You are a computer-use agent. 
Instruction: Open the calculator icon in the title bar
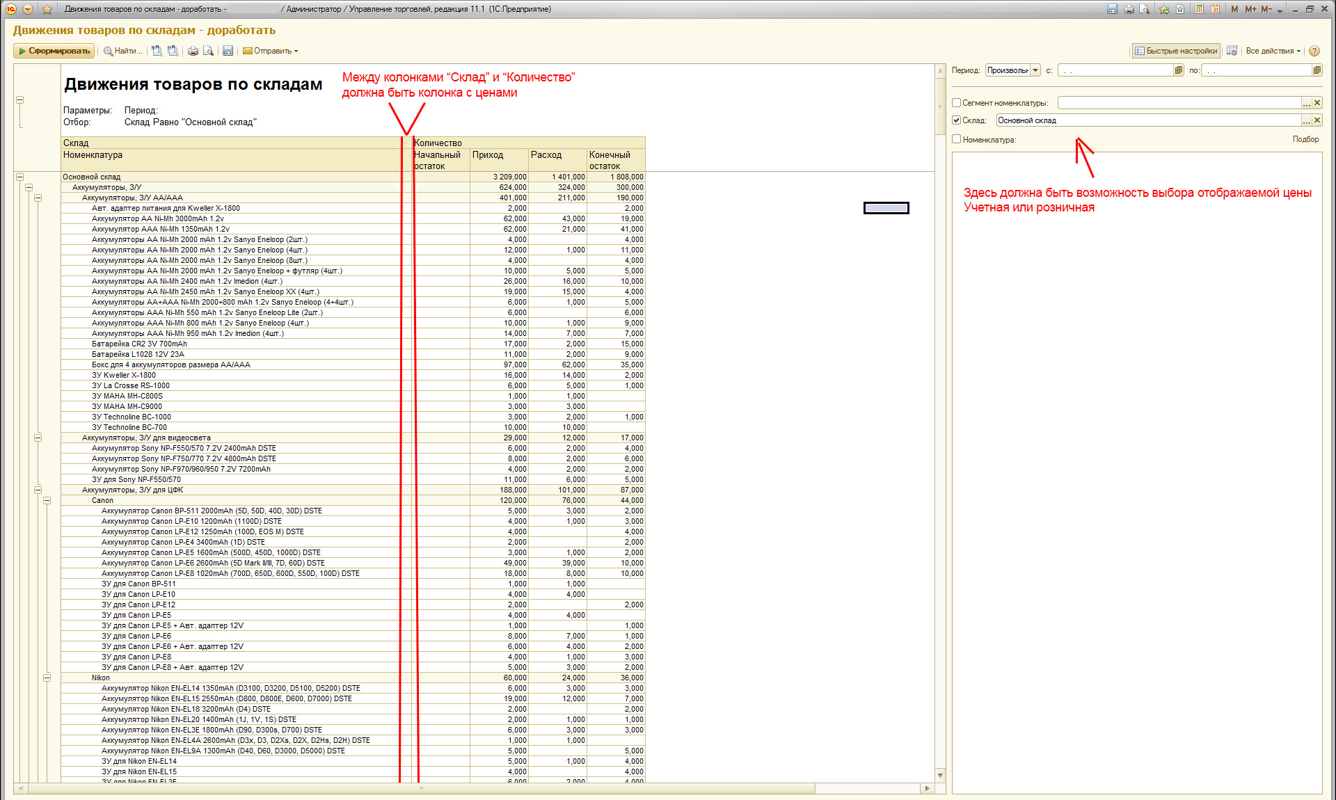tap(1200, 9)
